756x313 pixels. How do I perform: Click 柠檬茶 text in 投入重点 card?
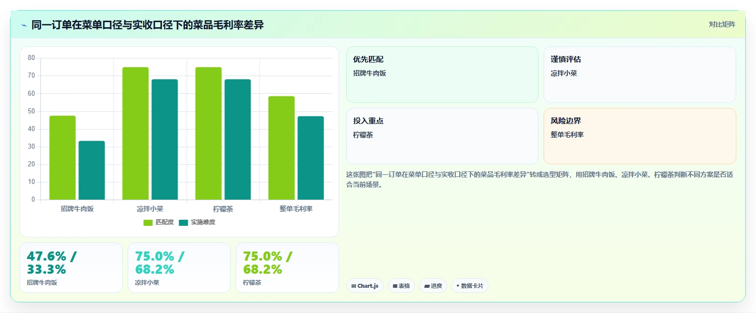pyautogui.click(x=363, y=135)
